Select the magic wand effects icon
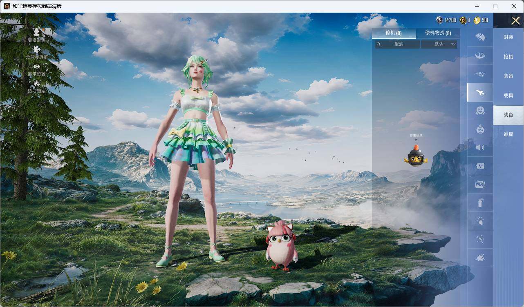Viewport: 524px width, 307px height. click(x=480, y=240)
